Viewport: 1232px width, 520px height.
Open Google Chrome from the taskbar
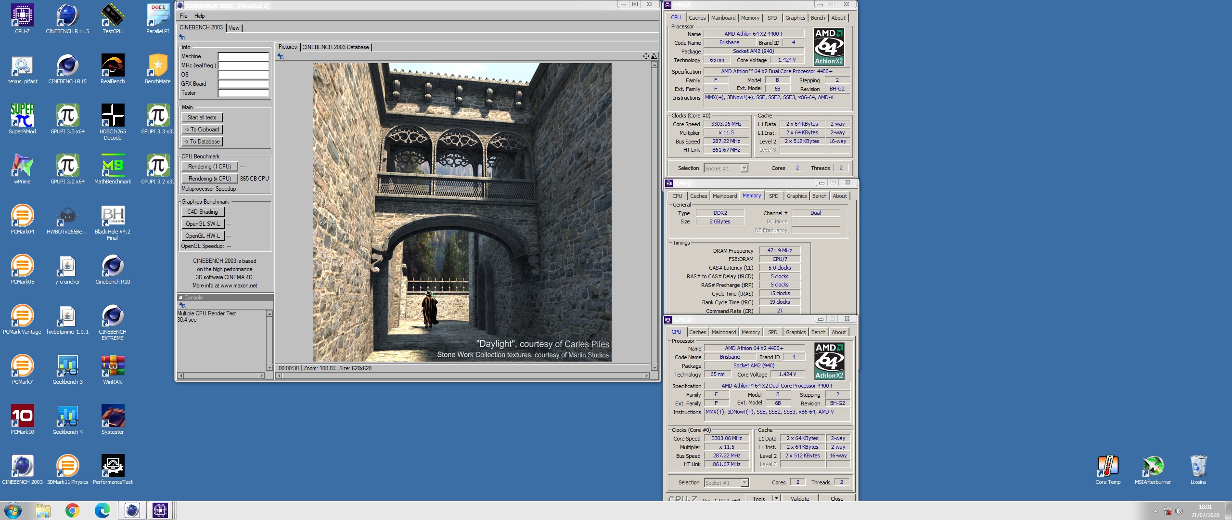click(x=72, y=510)
